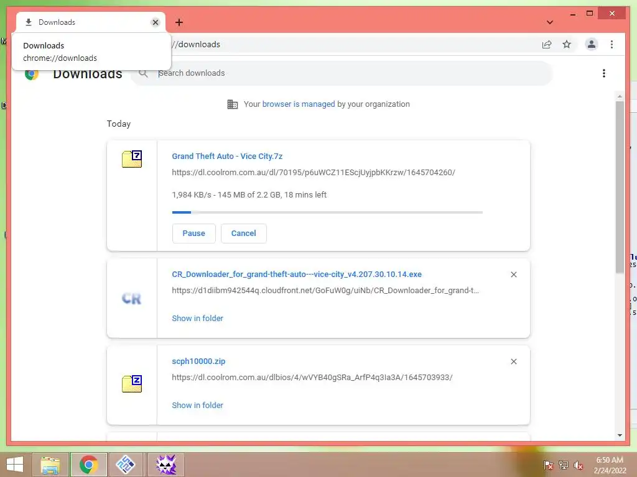Screen dimensions: 637x477
Task: Click the vertical scrollbar thumb
Action: (x=620, y=187)
